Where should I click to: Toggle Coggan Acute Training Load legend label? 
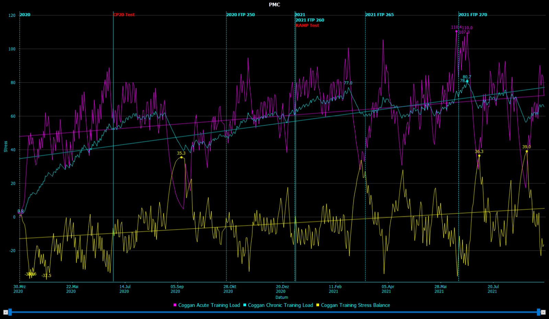tap(209, 305)
